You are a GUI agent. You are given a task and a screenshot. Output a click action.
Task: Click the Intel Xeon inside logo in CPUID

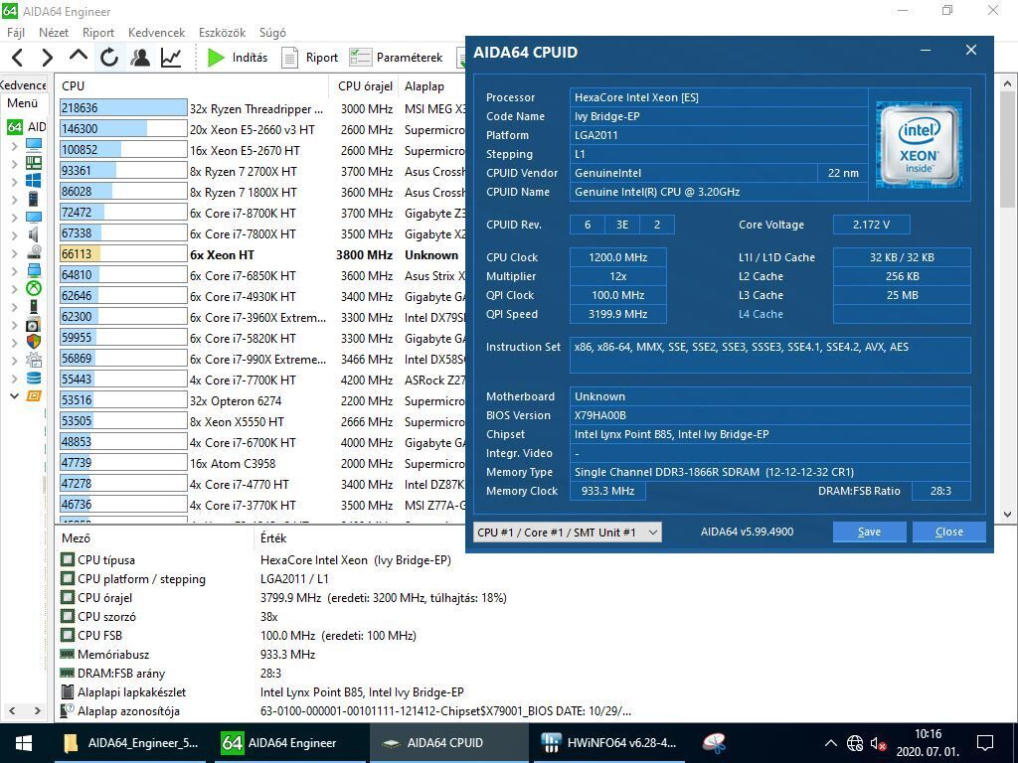(x=919, y=145)
